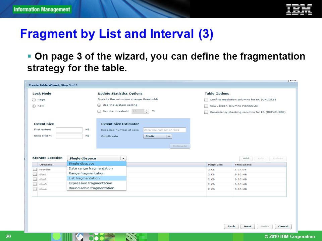The height and width of the screenshot is (241, 322).
Task: Enable Row version columns (VERCOLS)
Action: click(206, 106)
